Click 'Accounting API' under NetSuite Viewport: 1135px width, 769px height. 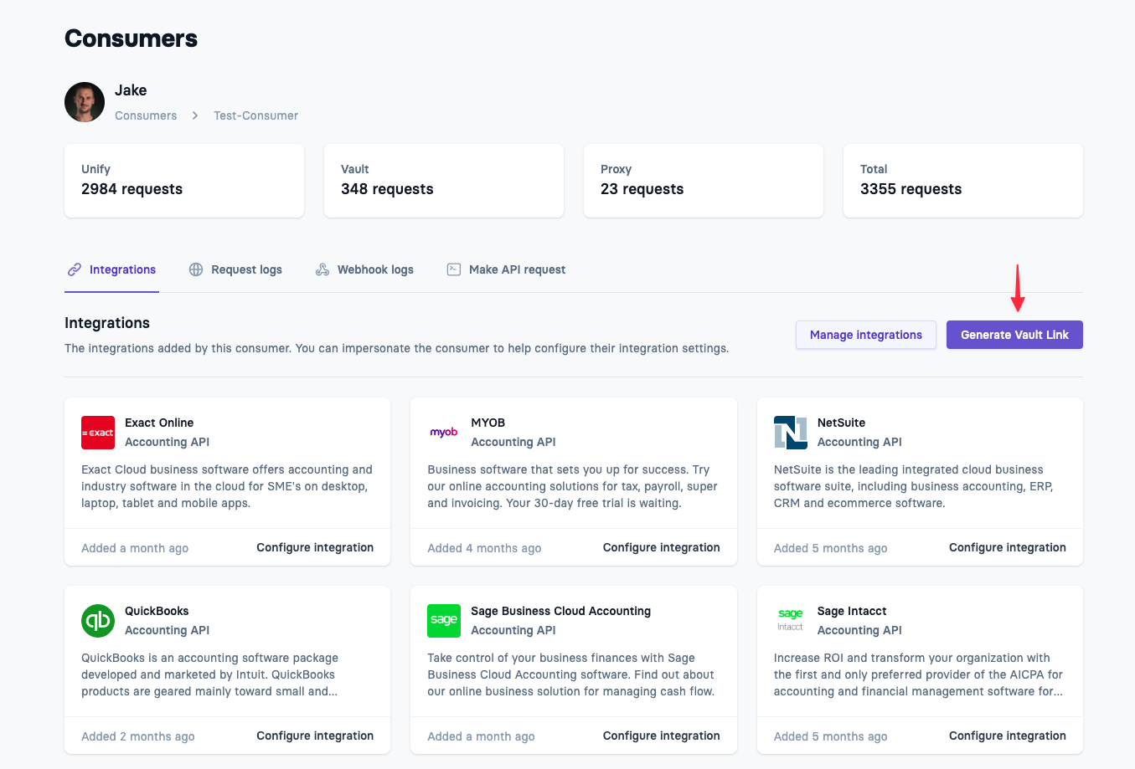click(859, 442)
